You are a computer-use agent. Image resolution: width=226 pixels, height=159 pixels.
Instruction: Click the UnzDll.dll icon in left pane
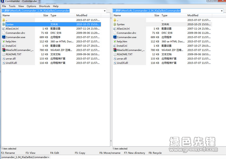pos(3,63)
